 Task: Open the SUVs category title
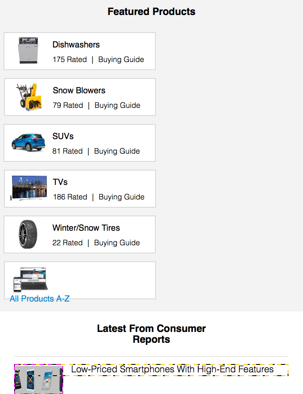point(63,136)
